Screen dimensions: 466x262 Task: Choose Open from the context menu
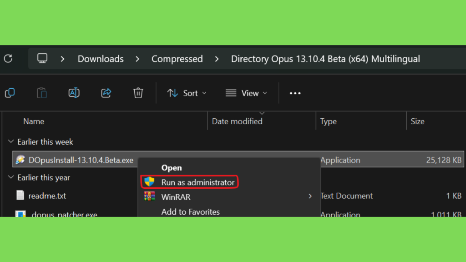[172, 168]
